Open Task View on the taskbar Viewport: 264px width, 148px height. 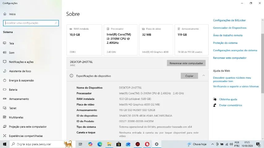(x=80, y=144)
